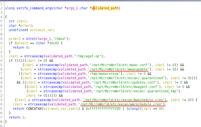Click the "/opt/MicroWorld/etc/mwagent.conf" string
The width and height of the screenshot is (201, 127).
tap(126, 87)
